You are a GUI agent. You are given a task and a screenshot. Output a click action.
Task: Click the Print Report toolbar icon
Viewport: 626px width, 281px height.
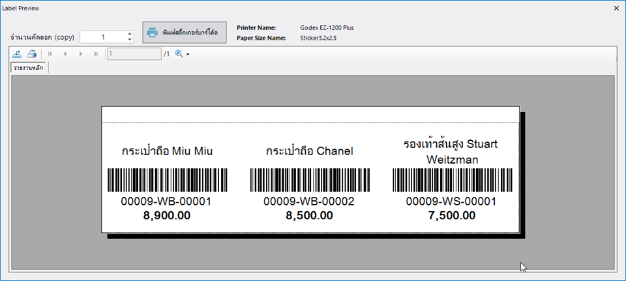click(32, 54)
